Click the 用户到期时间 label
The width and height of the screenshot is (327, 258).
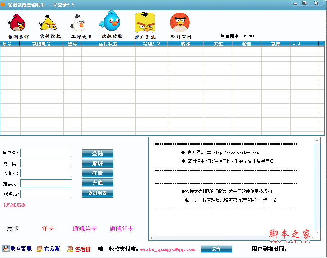(x=269, y=249)
